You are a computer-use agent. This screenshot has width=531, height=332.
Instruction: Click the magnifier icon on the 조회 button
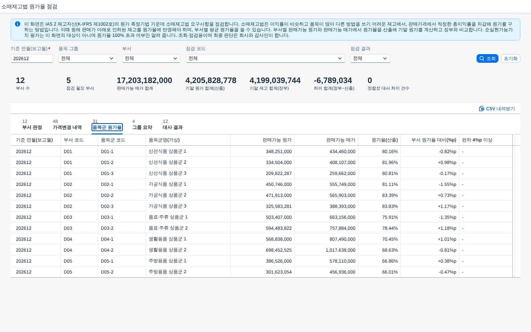(482, 58)
